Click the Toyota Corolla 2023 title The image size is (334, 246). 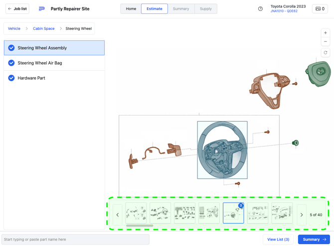[288, 6]
